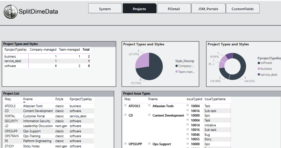Click the Total column header
Viewport: 281px width, 148px height.
[x=86, y=50]
